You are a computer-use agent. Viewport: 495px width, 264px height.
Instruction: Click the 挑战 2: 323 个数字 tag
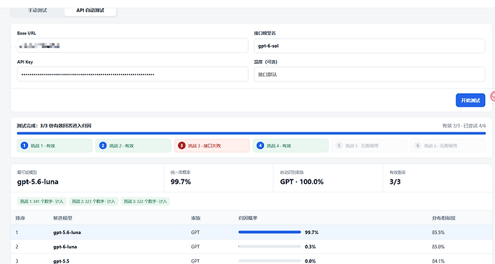point(93,201)
